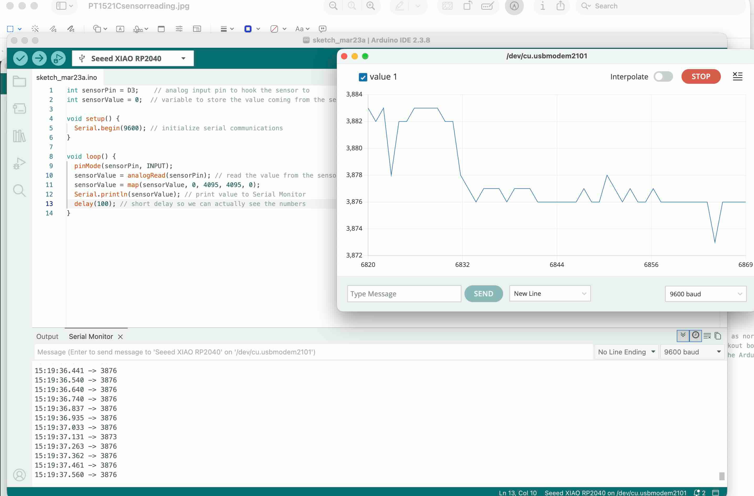Open the plotter 9600 baud dropdown
Image resolution: width=754 pixels, height=496 pixels.
click(x=706, y=294)
